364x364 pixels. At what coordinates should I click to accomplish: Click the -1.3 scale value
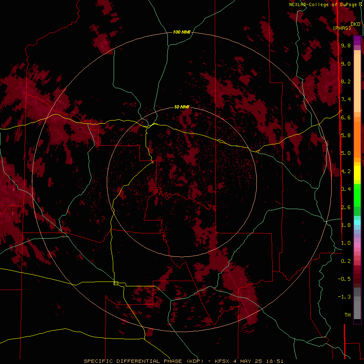click(344, 297)
